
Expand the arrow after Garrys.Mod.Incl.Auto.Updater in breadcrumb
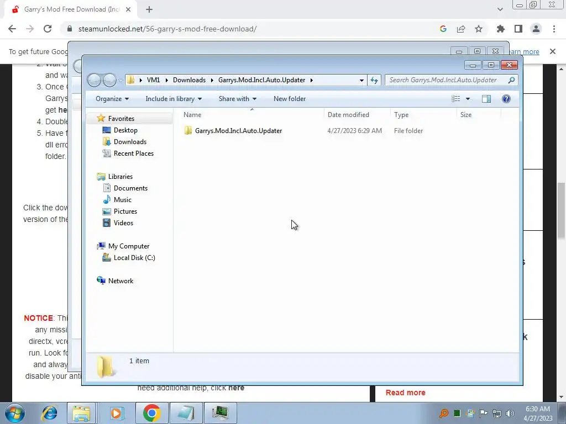click(312, 80)
